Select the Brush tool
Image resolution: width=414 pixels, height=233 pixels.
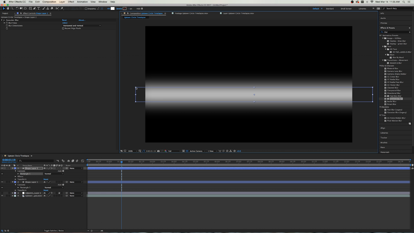pyautogui.click(x=43, y=8)
